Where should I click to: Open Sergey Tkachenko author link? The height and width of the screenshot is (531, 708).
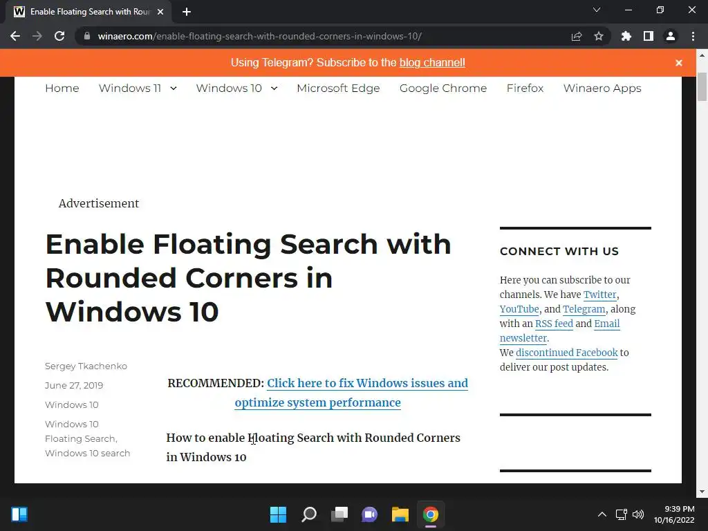(86, 366)
